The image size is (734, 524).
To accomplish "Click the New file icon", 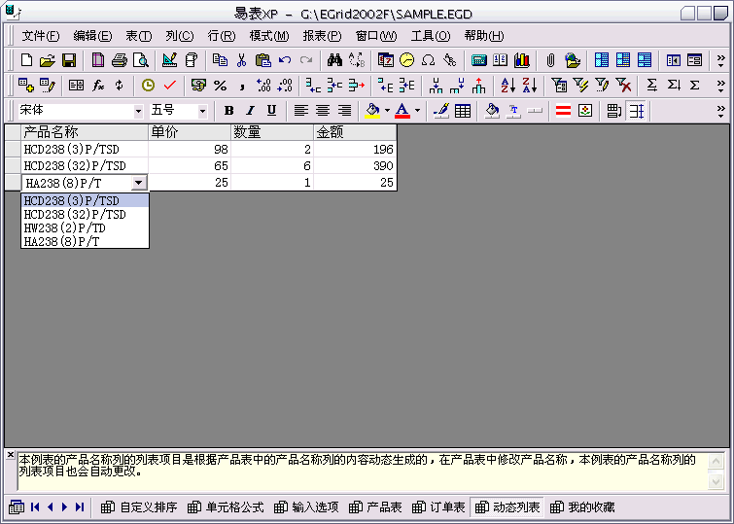I will (26, 60).
